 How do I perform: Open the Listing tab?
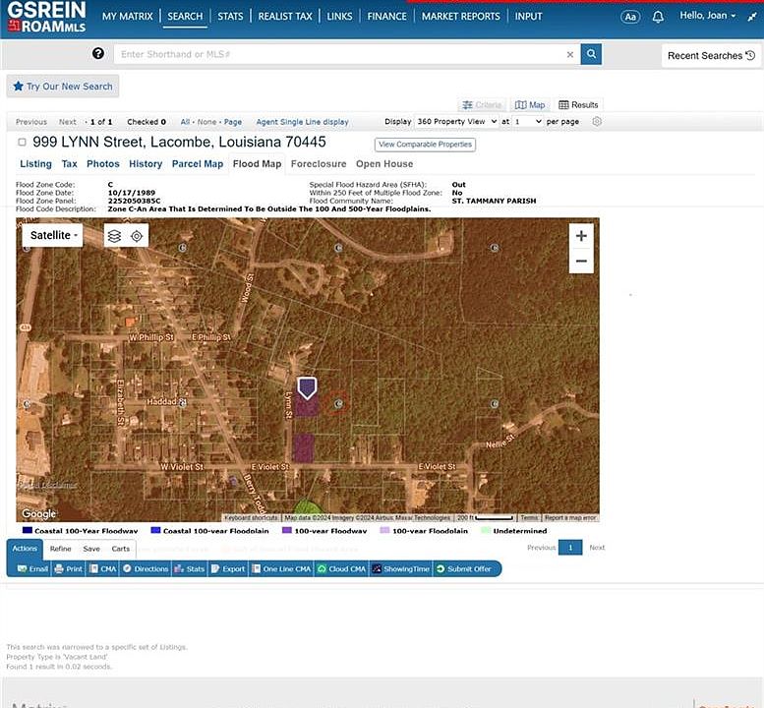tap(35, 164)
